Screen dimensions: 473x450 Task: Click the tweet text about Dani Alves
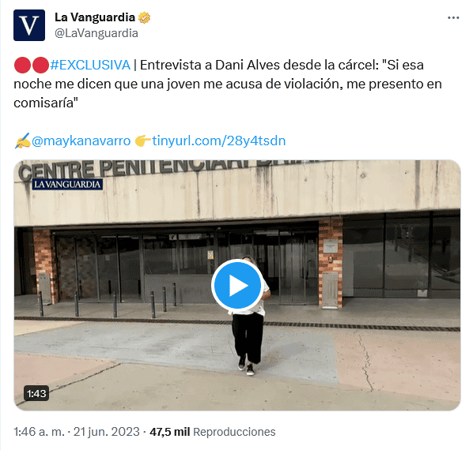point(228,84)
